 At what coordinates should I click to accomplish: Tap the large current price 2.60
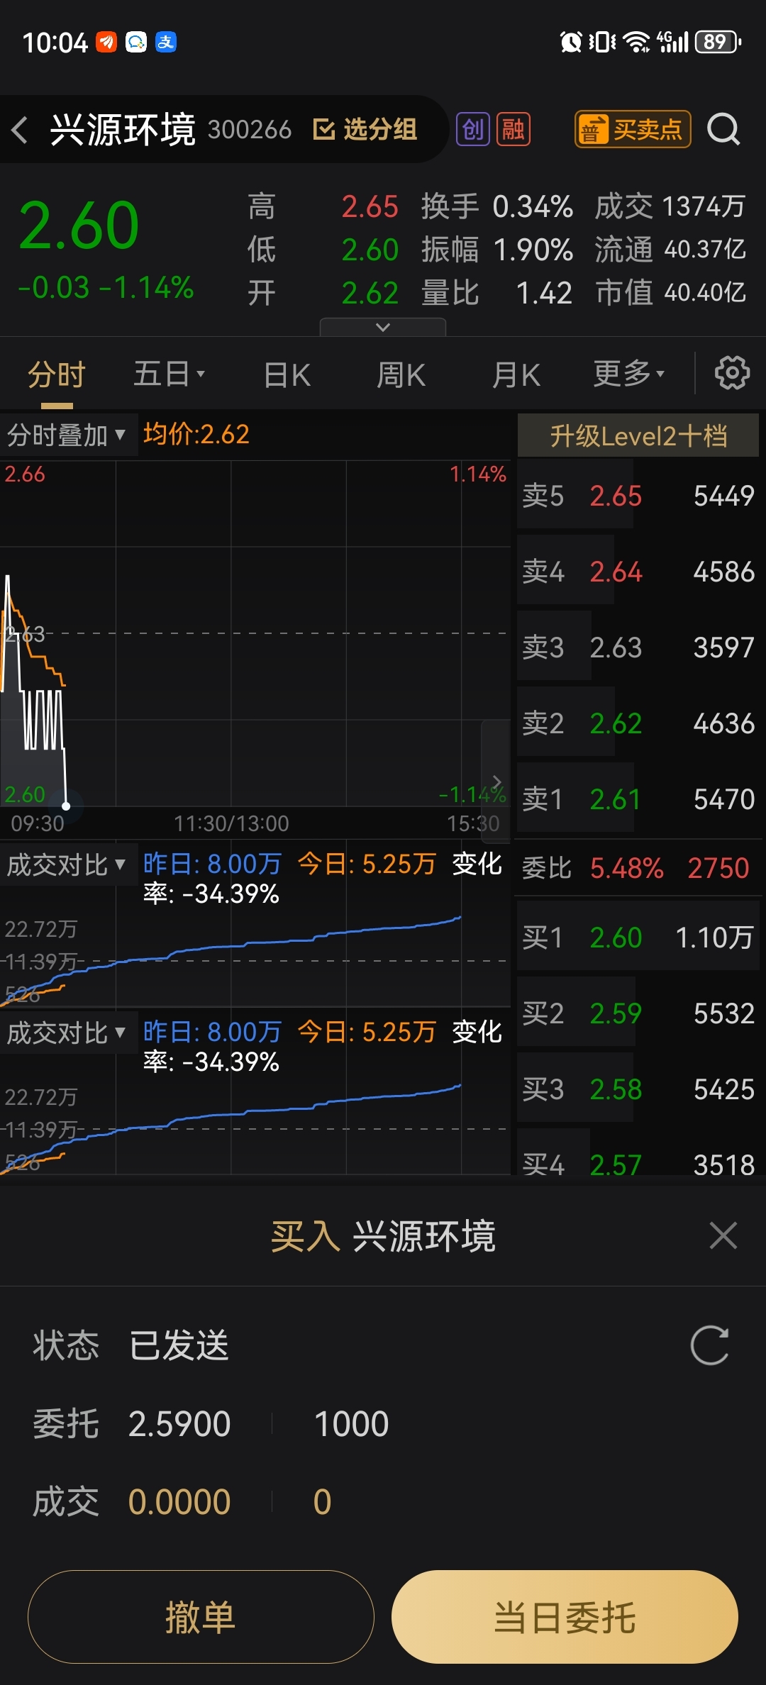pos(79,226)
